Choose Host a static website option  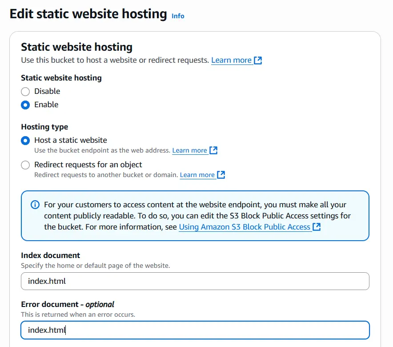[26, 140]
